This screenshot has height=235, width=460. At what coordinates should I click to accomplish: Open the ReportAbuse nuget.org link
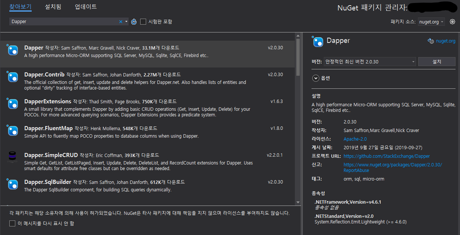[393, 167]
